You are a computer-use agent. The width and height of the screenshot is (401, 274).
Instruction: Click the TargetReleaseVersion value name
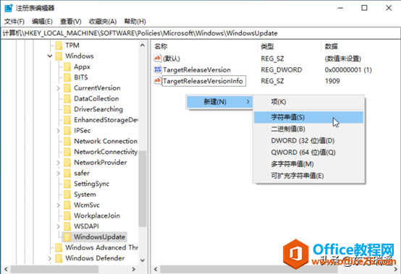click(x=197, y=69)
